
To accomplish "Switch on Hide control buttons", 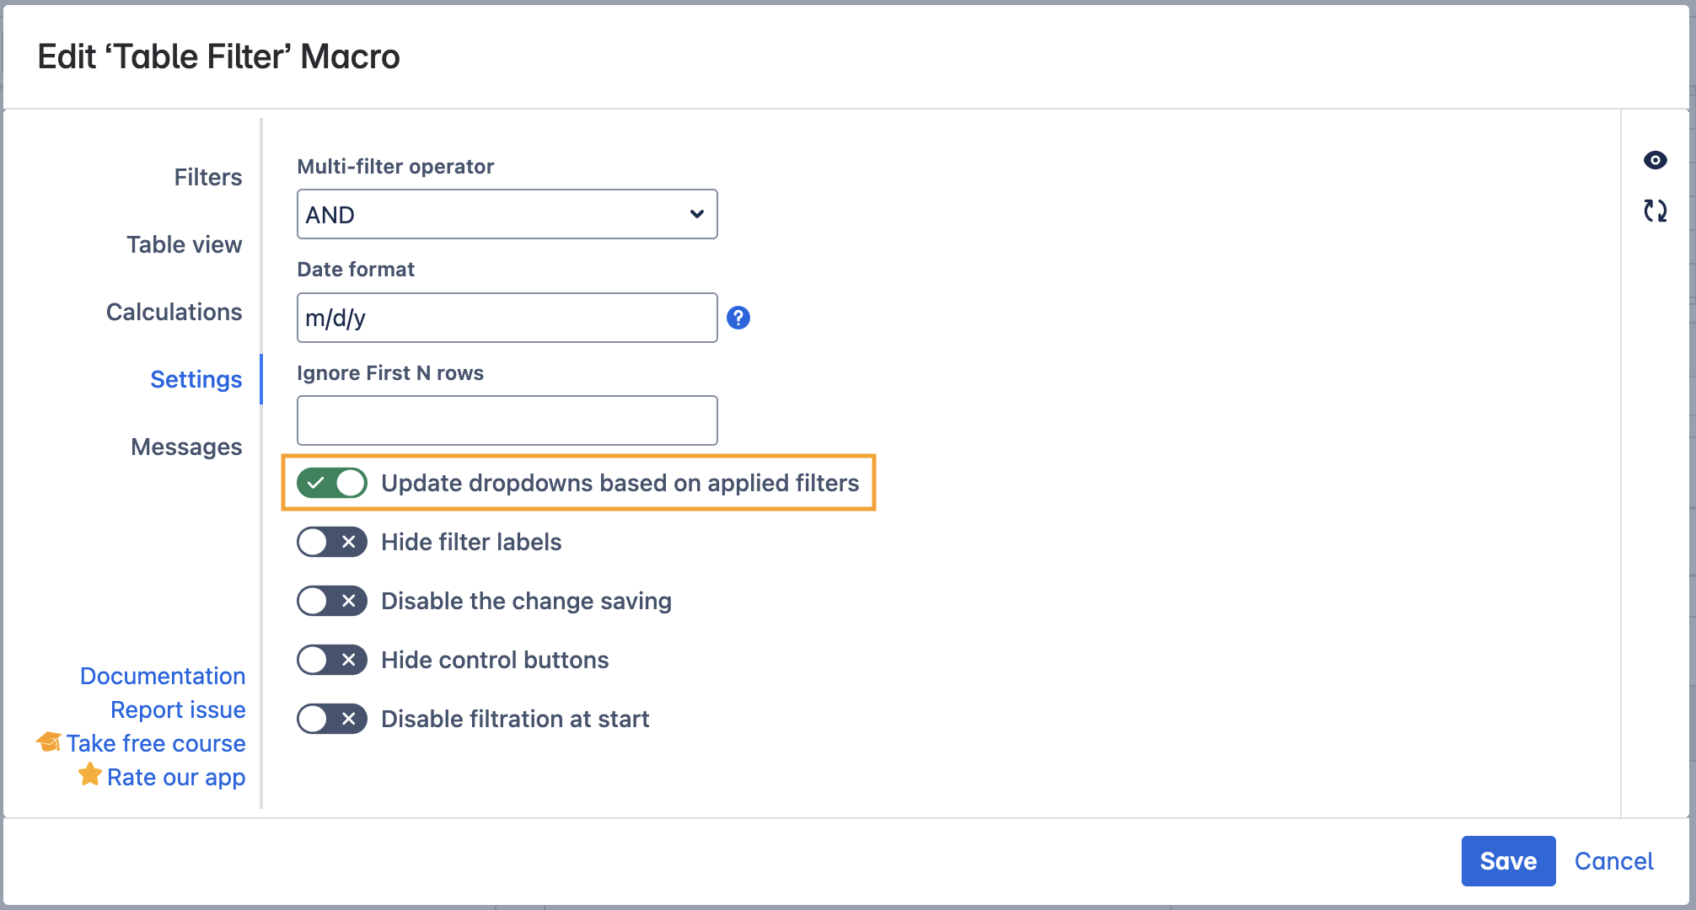I will (332, 660).
